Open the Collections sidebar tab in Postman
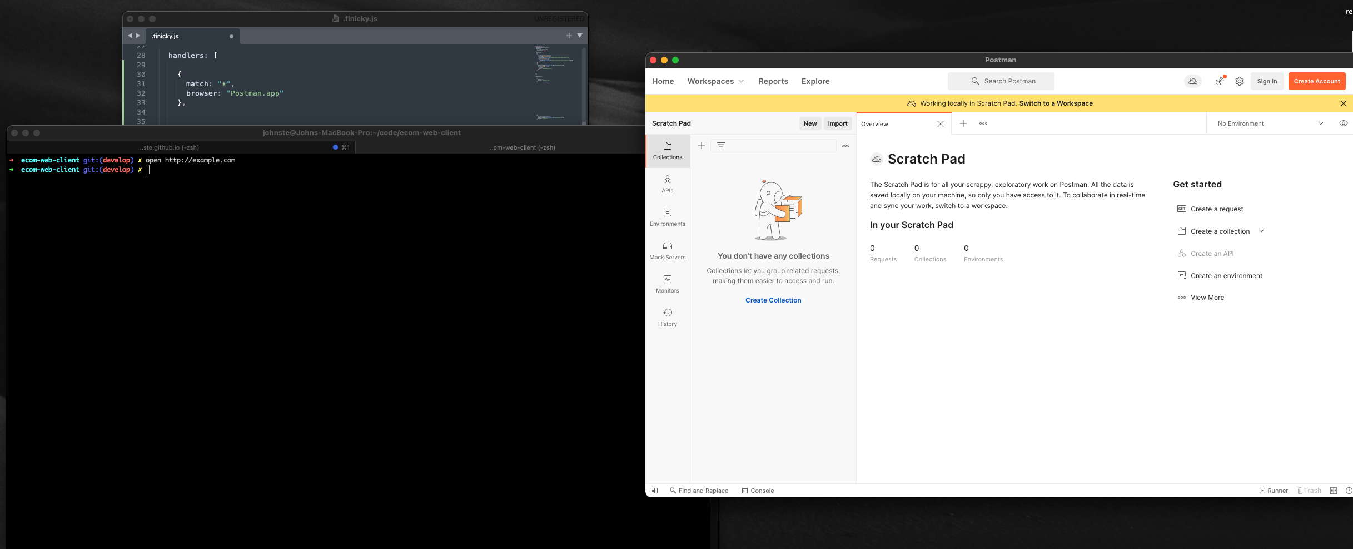Screen dimensions: 1353x549 667,151
